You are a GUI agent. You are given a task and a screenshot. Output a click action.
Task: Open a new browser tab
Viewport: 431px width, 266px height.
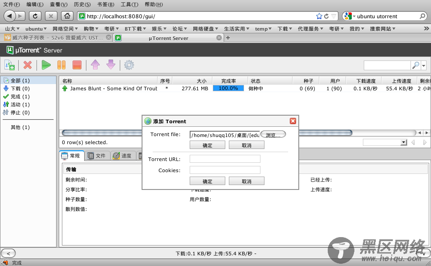click(x=228, y=38)
